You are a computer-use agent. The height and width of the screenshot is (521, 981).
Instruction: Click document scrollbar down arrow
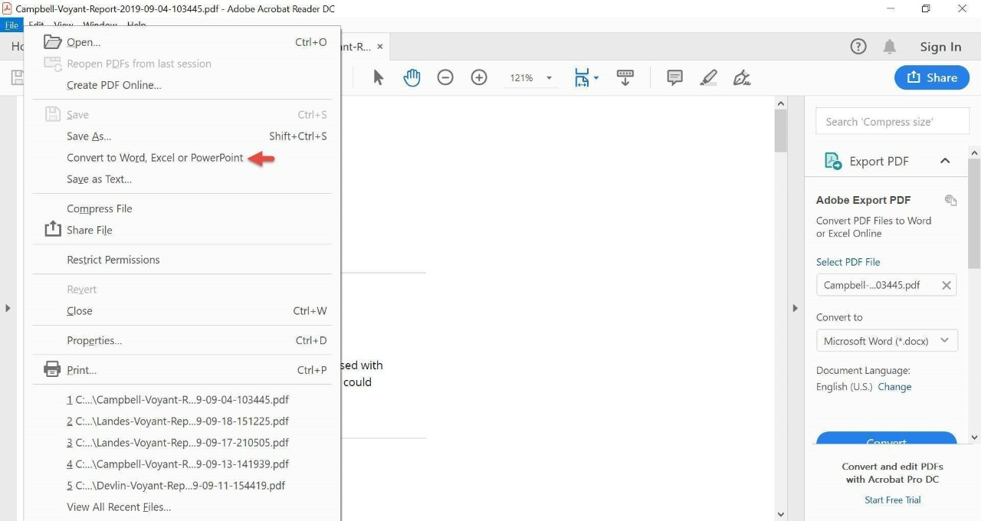781,514
